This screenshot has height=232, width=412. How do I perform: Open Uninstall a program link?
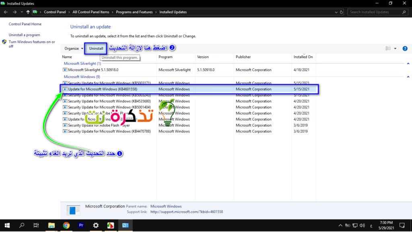[x=25, y=35]
